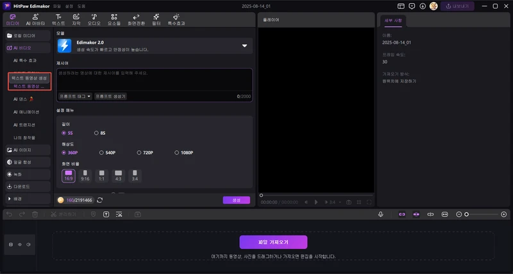The image size is (513, 274).
Task: Choose the 9:16 aspect ratio thumbnail
Action: 85,176
